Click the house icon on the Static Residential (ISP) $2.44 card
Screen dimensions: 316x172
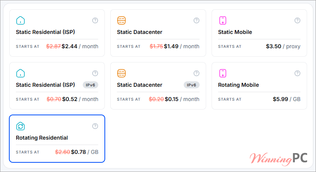pos(20,20)
